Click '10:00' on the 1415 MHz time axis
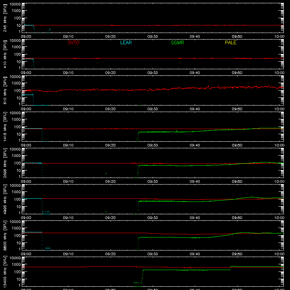 point(279,145)
